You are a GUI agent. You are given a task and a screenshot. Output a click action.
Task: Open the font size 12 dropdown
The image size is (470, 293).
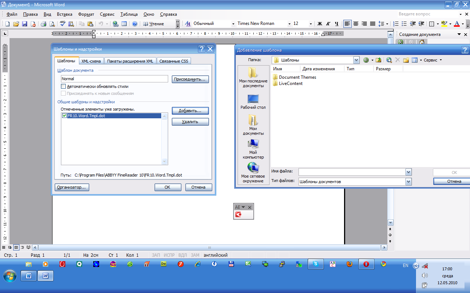(x=311, y=24)
